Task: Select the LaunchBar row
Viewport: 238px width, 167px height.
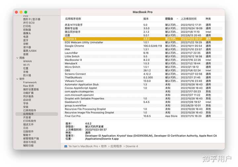Action: (143, 53)
